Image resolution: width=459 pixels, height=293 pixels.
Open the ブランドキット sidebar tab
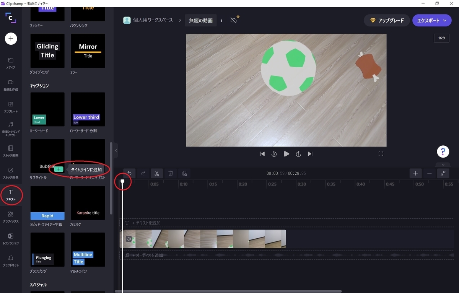pos(11,260)
